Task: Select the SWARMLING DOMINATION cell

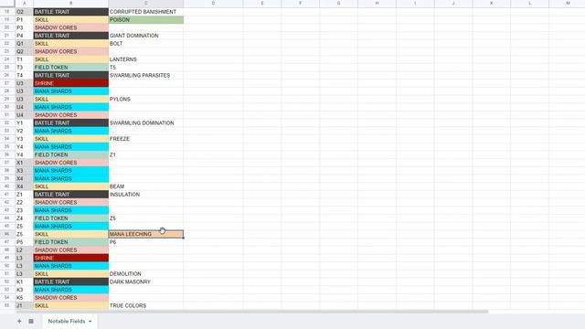Action: [x=146, y=122]
